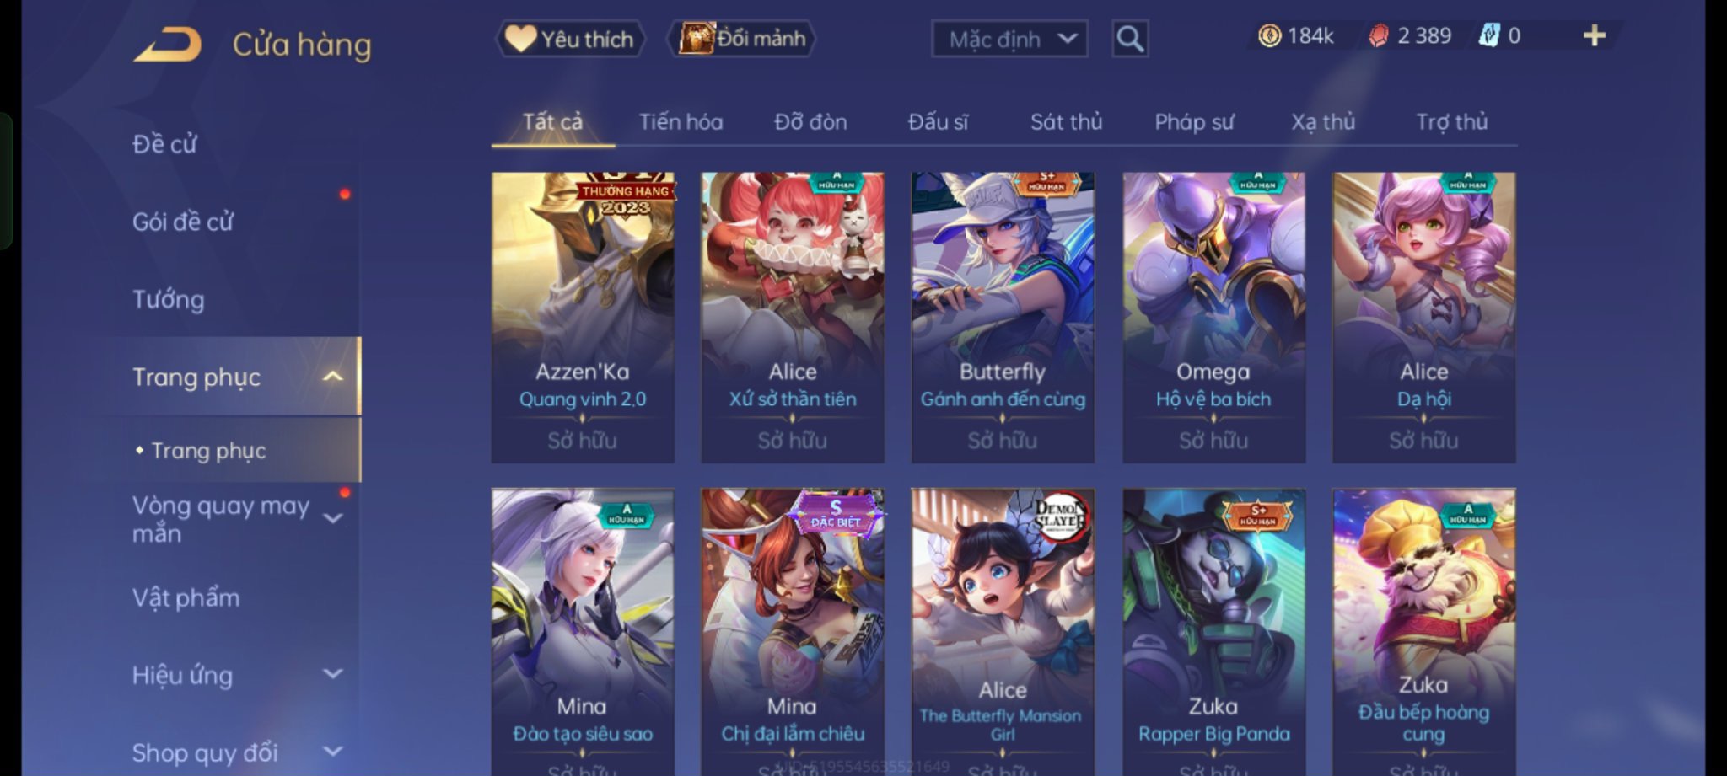This screenshot has width=1727, height=776.
Task: Tap the golden back arrow icon
Action: pyautogui.click(x=168, y=44)
